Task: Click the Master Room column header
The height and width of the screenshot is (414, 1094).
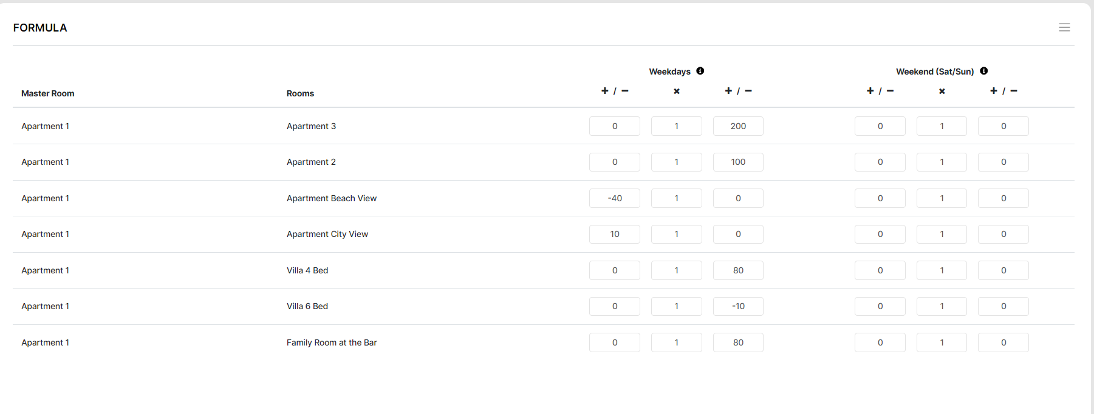Action: (47, 93)
